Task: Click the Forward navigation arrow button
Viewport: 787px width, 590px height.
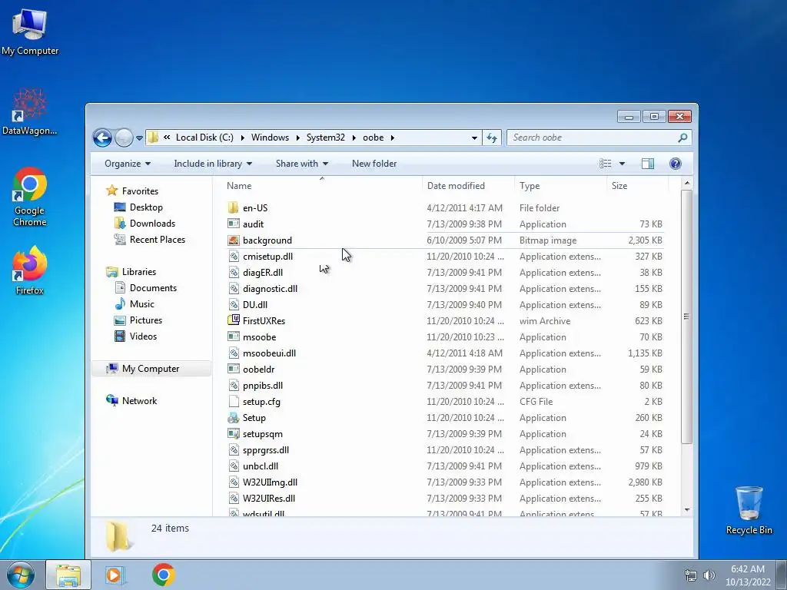Action: [124, 138]
